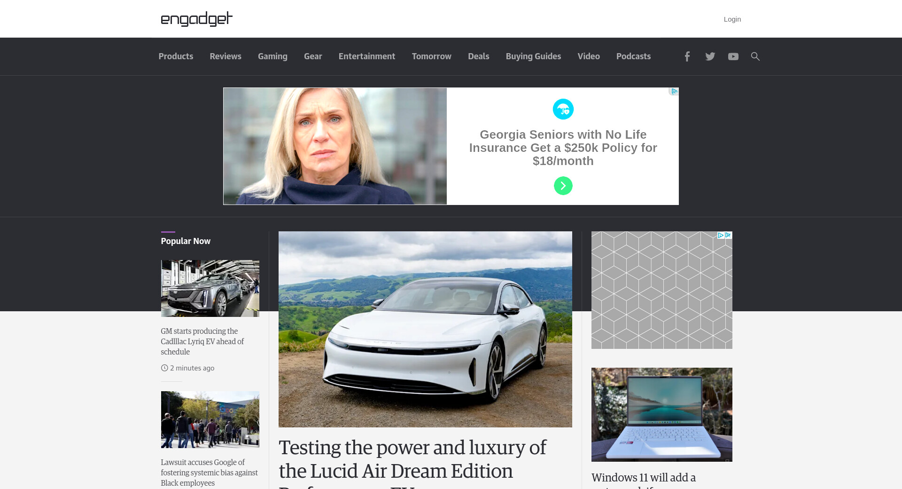Viewport: 902px width, 489px height.
Task: Open the Gaming section
Action: point(272,56)
